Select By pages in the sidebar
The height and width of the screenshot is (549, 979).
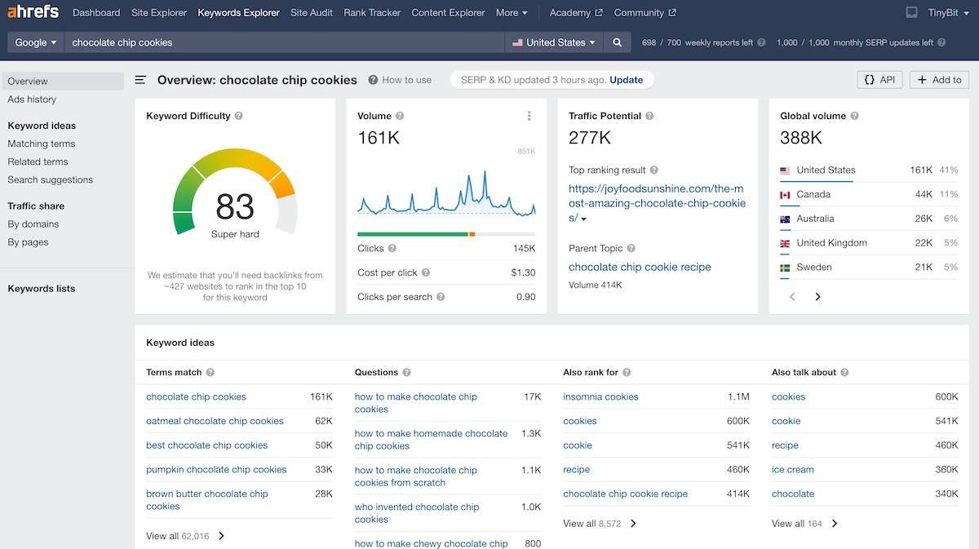(x=28, y=242)
